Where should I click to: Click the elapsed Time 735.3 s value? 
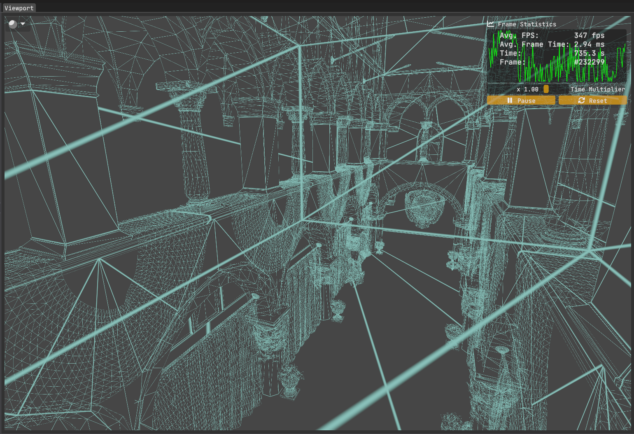(589, 53)
